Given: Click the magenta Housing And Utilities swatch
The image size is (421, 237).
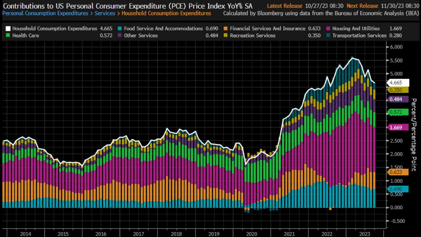Looking at the screenshot, I should [328, 29].
